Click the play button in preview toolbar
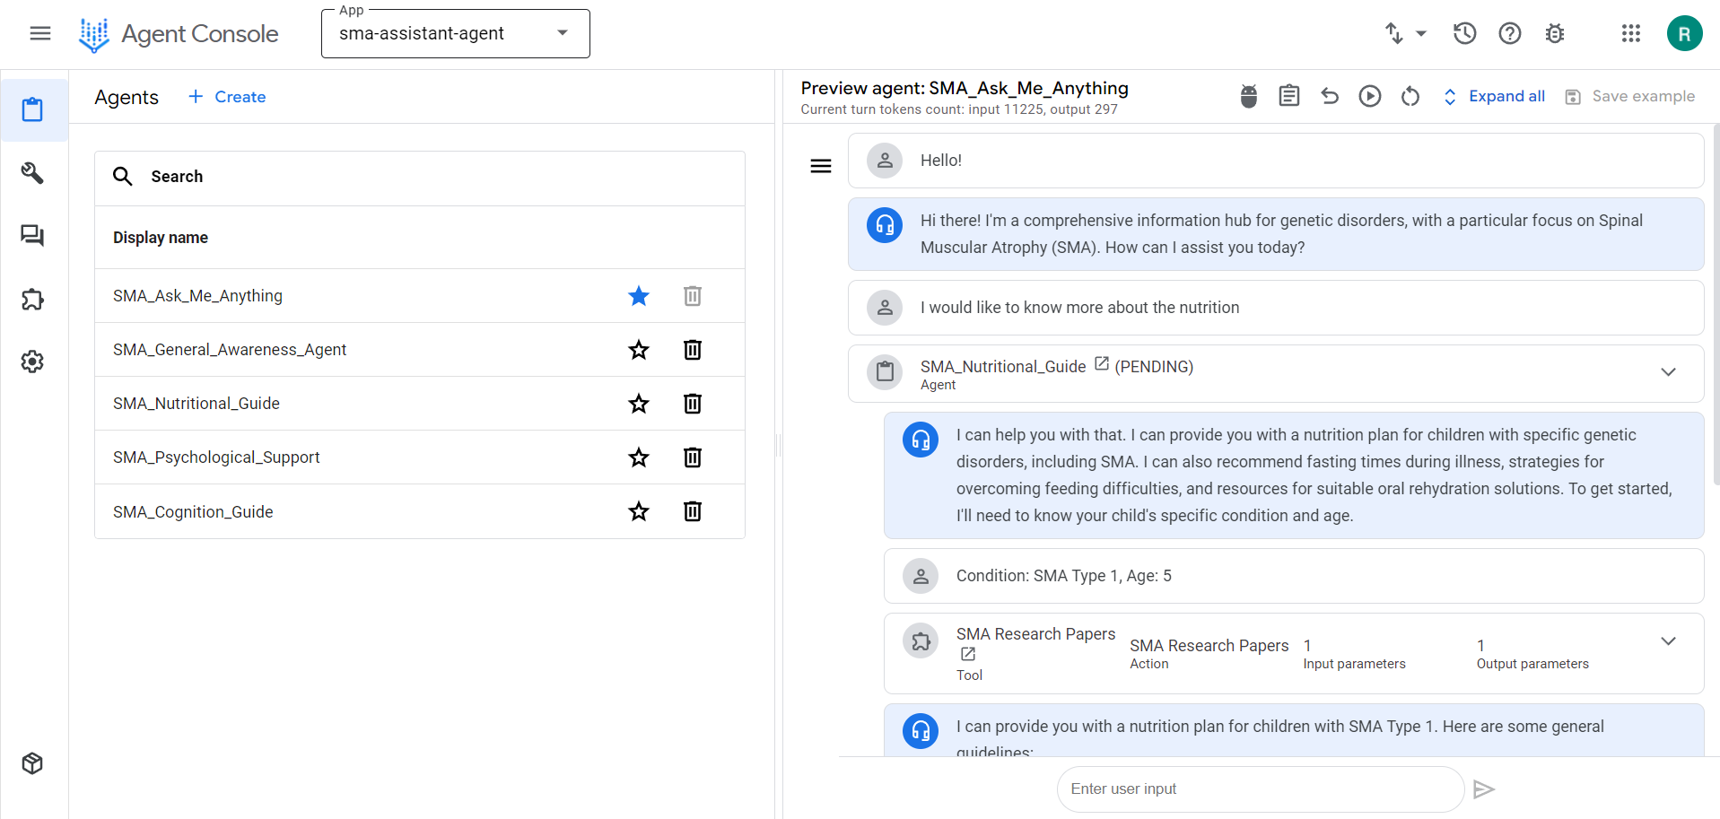The width and height of the screenshot is (1720, 819). pyautogui.click(x=1370, y=96)
